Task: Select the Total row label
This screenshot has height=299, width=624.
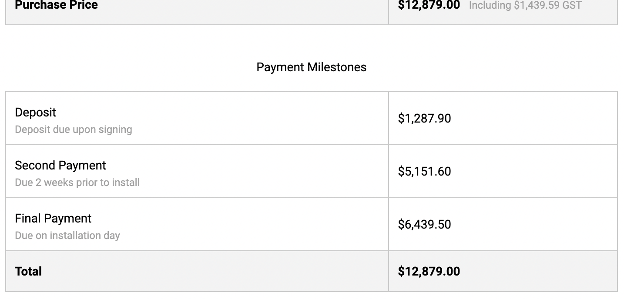Action: 28,271
